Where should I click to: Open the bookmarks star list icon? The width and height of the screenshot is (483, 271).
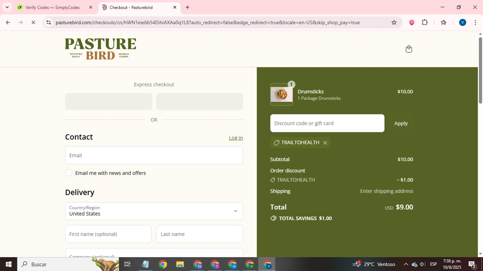tap(443, 23)
